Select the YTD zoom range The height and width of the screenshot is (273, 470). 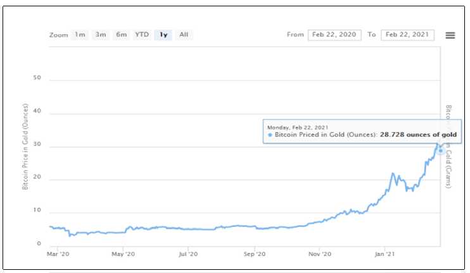[142, 35]
